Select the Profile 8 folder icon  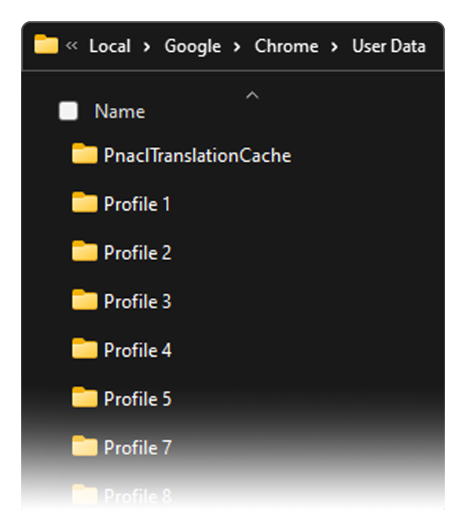(x=85, y=494)
